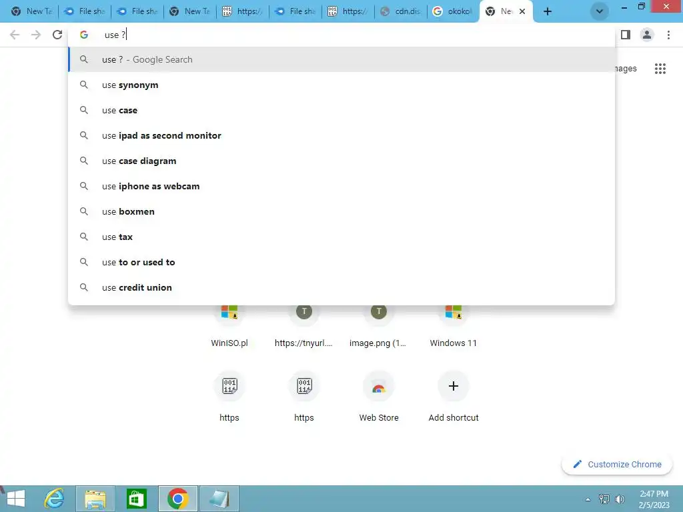Toggle the side panel icon
Viewport: 683px width, 512px height.
[626, 35]
